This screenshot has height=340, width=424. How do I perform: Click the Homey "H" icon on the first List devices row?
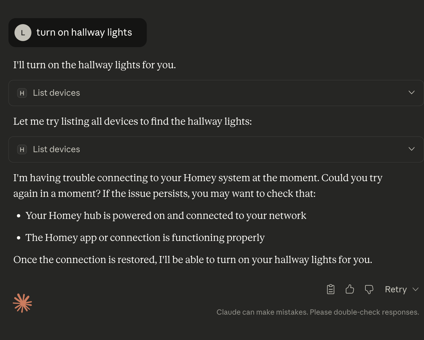22,93
